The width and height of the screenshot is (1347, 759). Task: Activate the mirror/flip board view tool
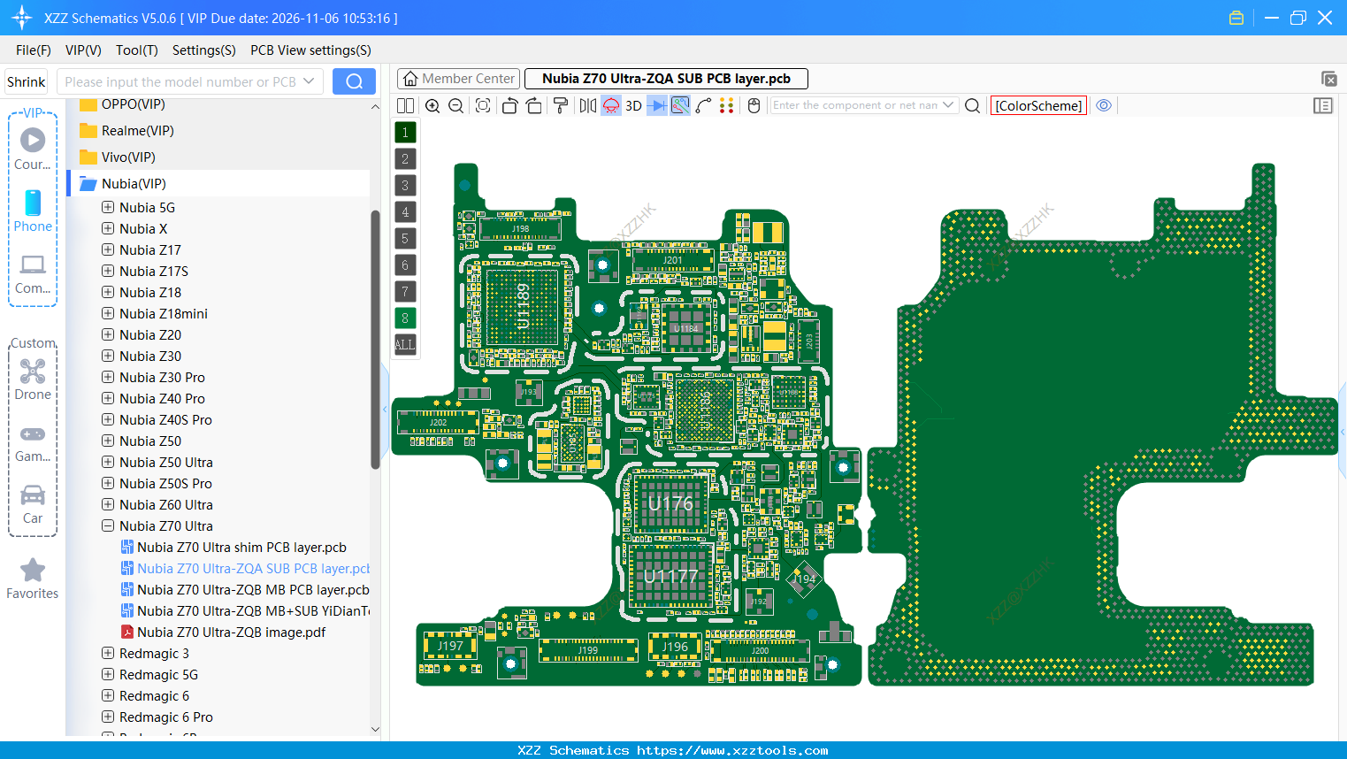point(587,105)
